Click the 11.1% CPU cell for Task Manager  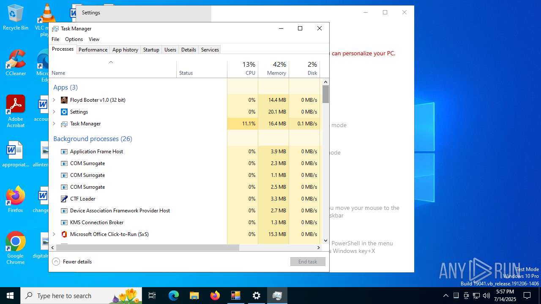(x=243, y=124)
